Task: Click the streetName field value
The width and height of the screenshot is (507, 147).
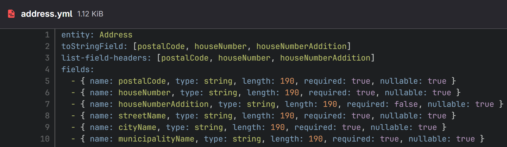Action: (142, 116)
